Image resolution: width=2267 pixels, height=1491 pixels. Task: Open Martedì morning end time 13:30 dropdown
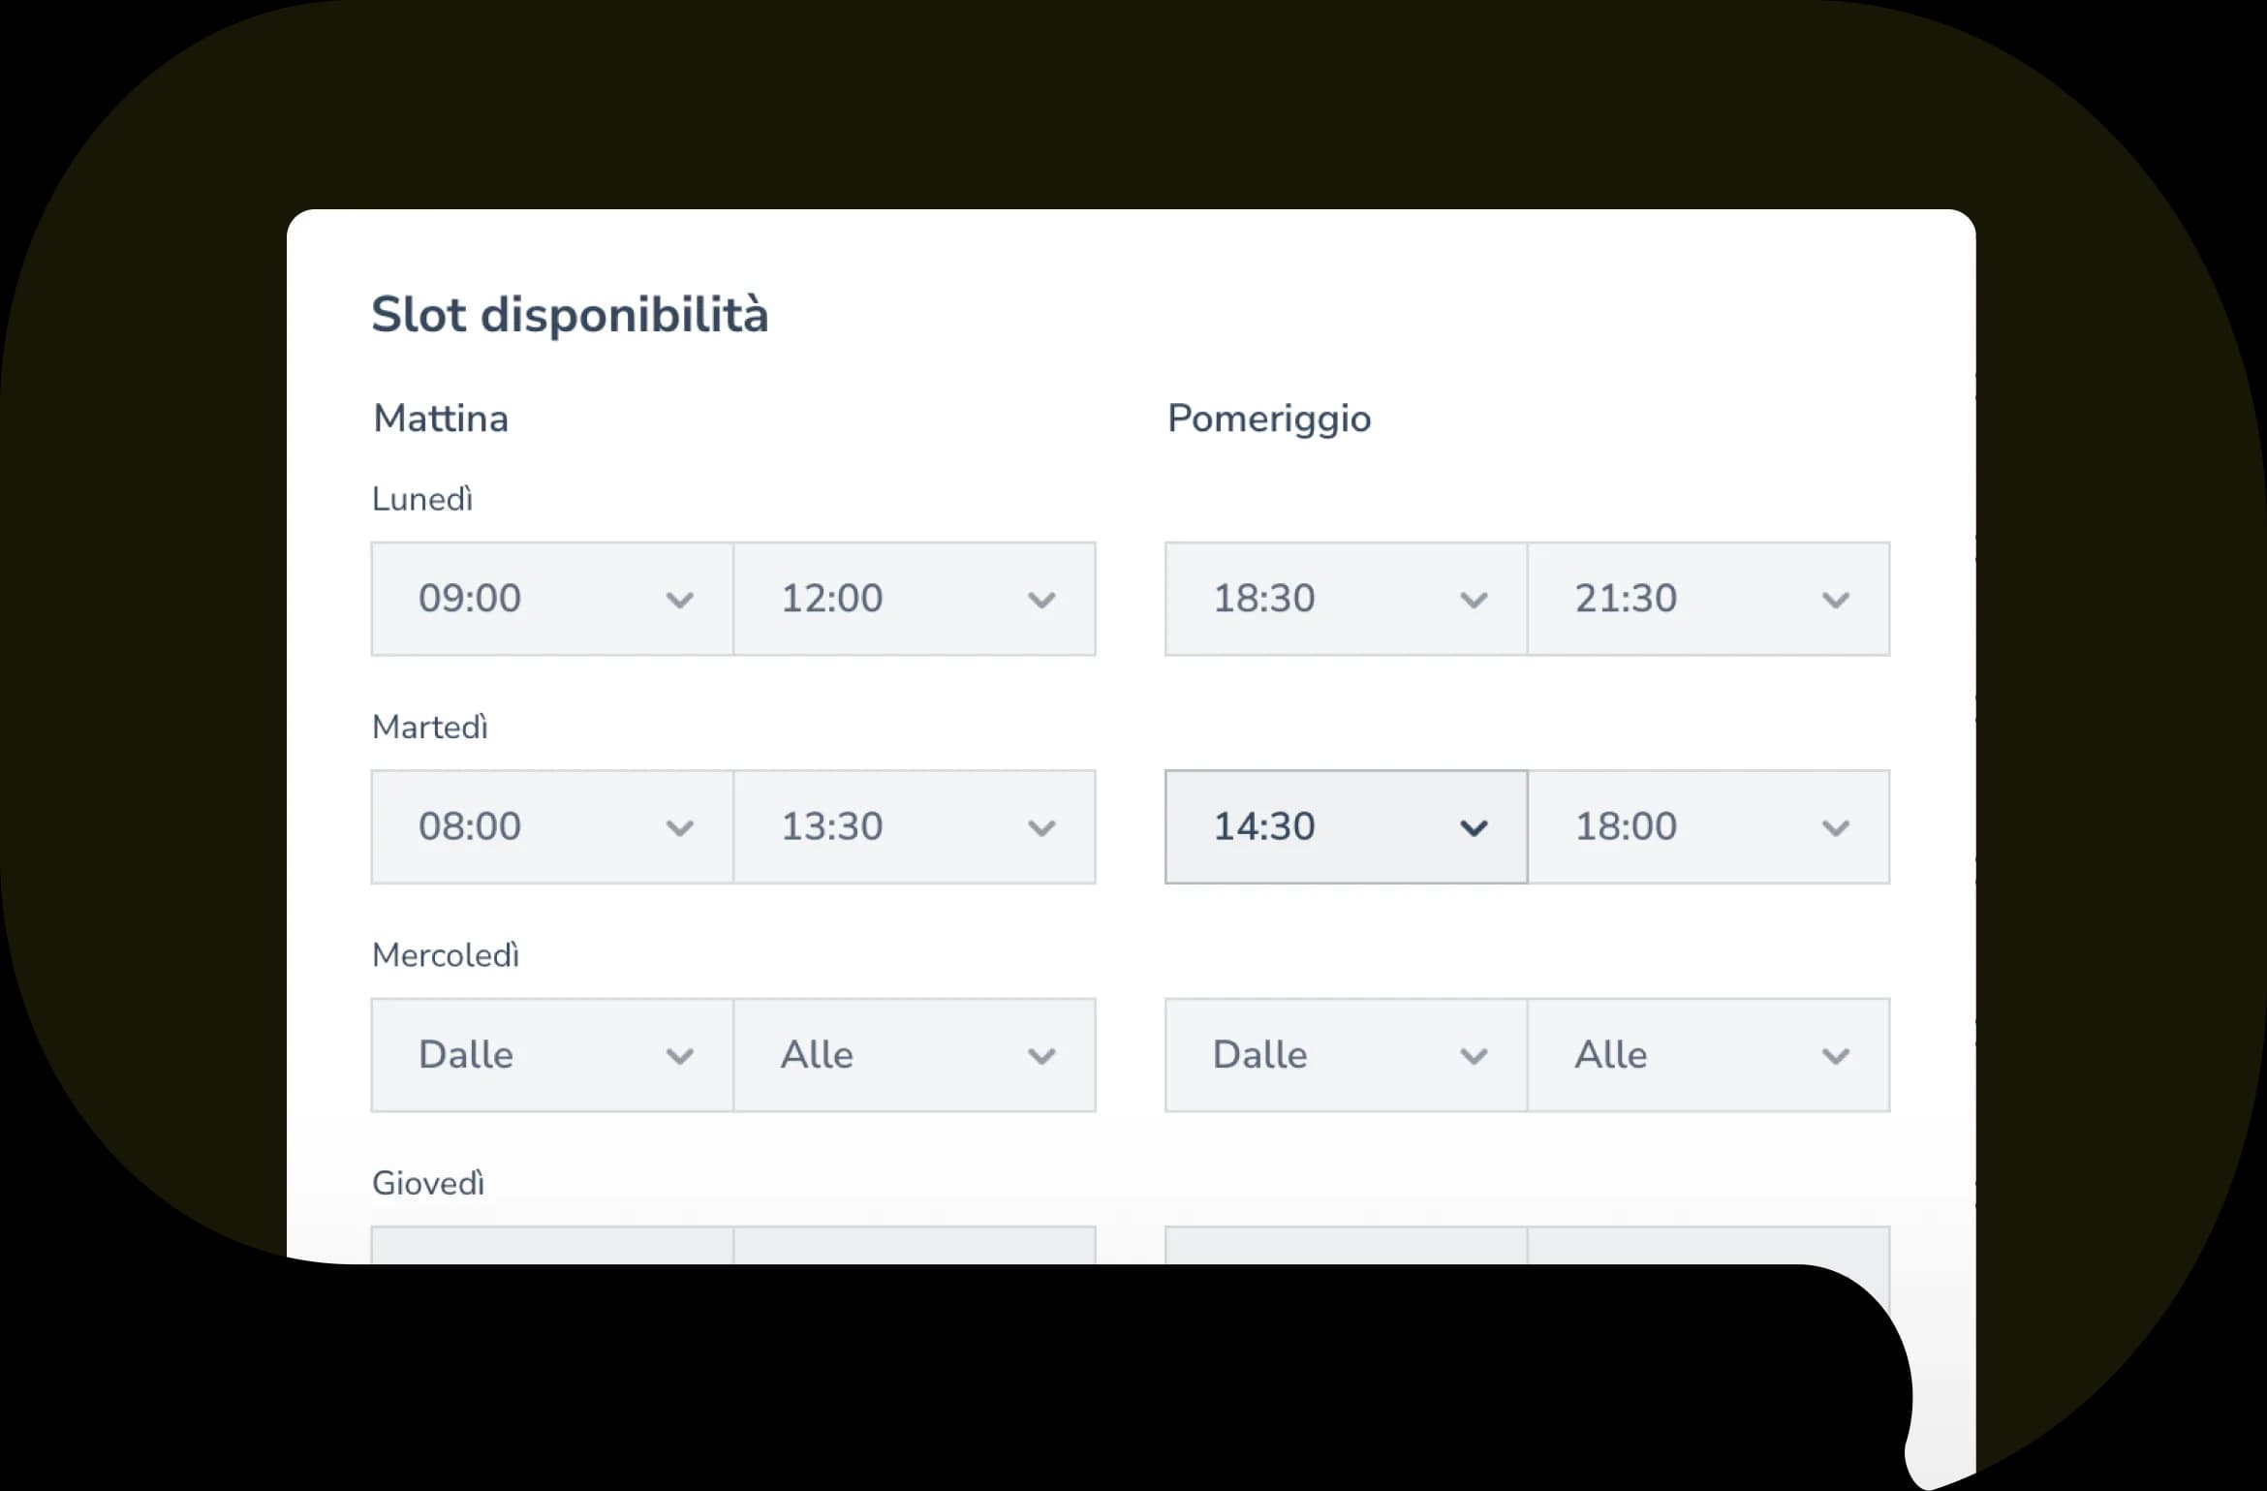pyautogui.click(x=914, y=827)
